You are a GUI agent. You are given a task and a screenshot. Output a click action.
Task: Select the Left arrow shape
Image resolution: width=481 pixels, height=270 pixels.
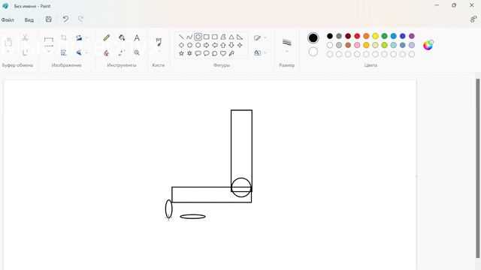215,45
